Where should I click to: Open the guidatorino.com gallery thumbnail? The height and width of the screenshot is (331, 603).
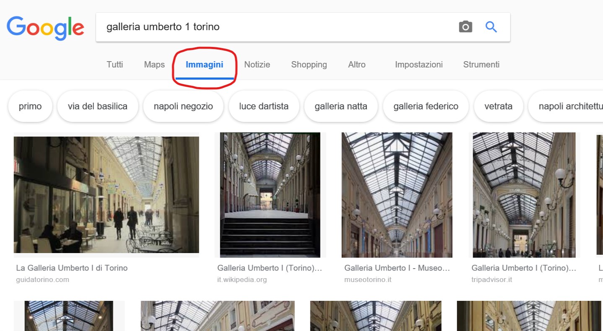[x=107, y=195]
